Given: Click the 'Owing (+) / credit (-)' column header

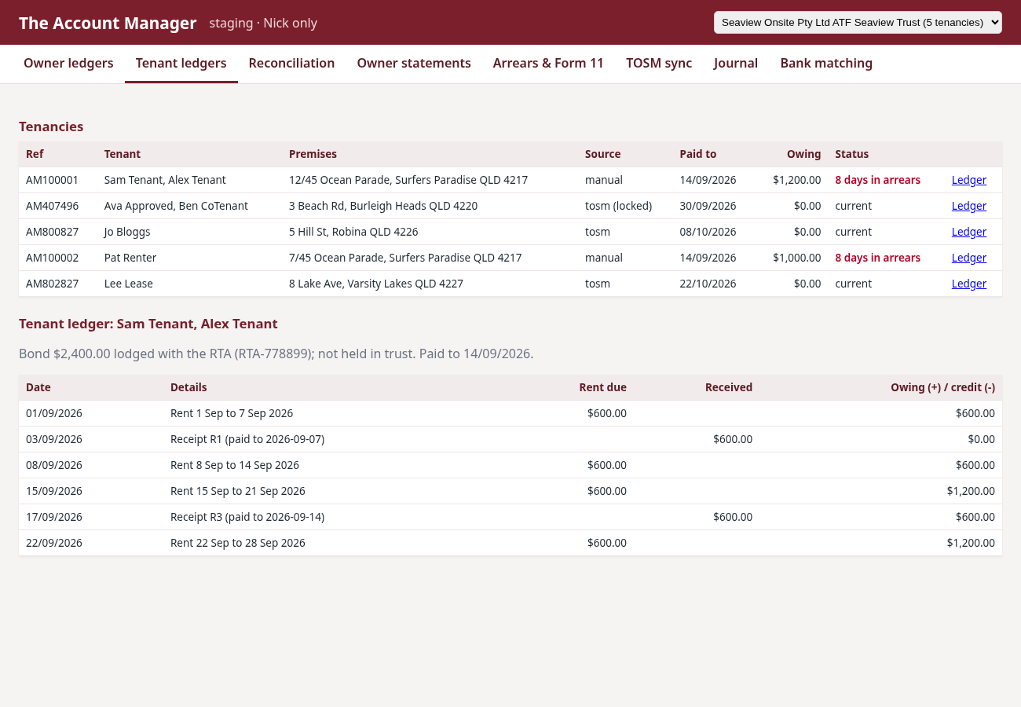Looking at the screenshot, I should point(942,387).
